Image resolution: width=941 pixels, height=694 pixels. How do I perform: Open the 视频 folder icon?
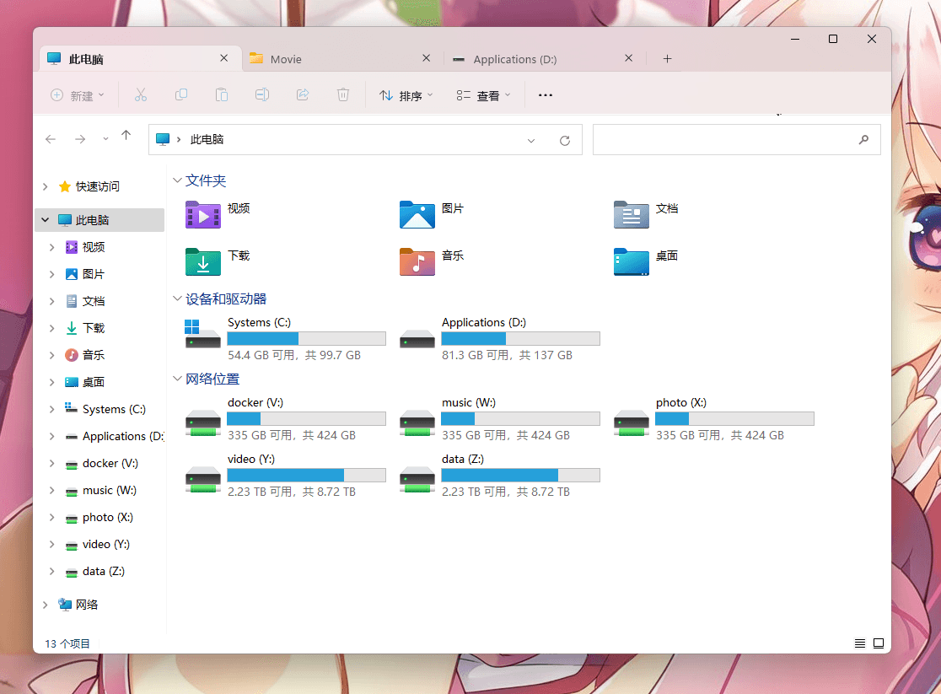[x=203, y=215]
